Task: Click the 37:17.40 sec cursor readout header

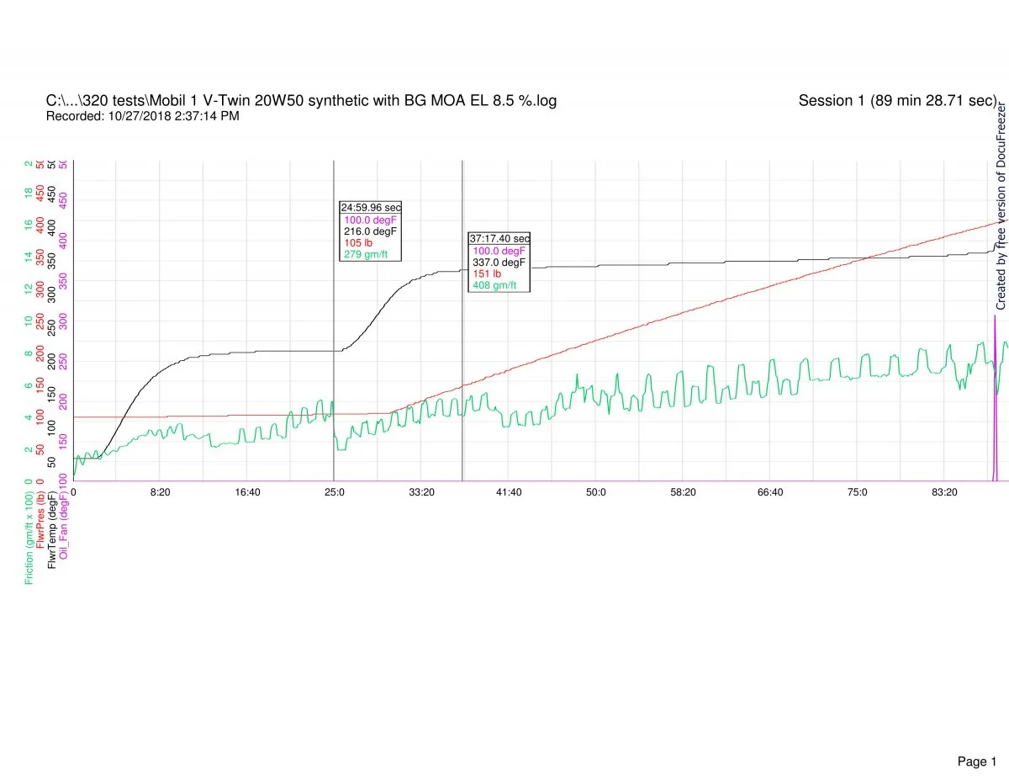Action: coord(499,239)
